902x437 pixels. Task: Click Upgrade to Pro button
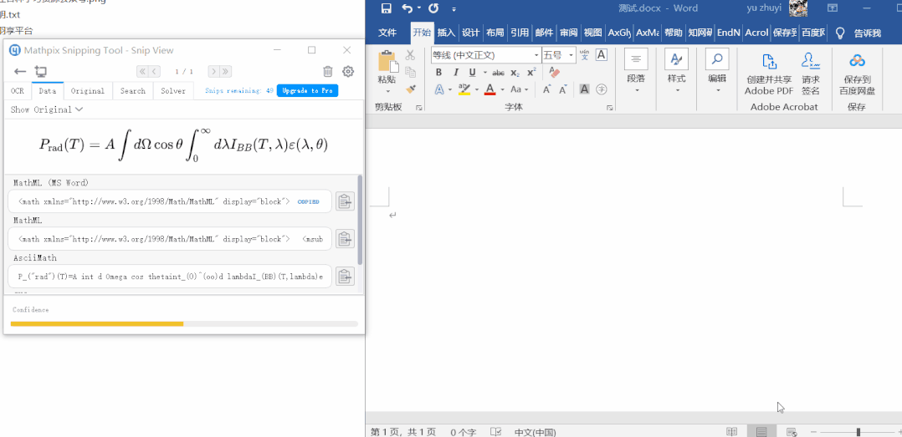tap(307, 91)
